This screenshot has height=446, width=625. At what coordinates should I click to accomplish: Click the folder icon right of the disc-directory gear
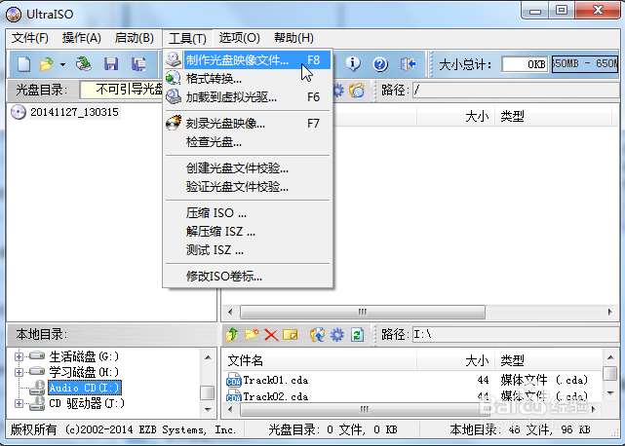[x=357, y=91]
